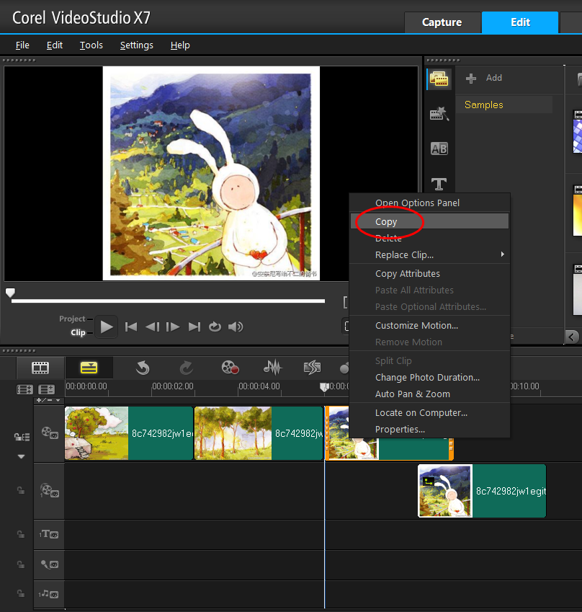Click the timeline playhead marker on ruler
The width and height of the screenshot is (582, 612).
pyautogui.click(x=324, y=387)
